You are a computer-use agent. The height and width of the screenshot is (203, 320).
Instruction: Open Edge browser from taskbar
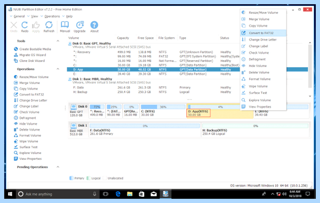118,194
